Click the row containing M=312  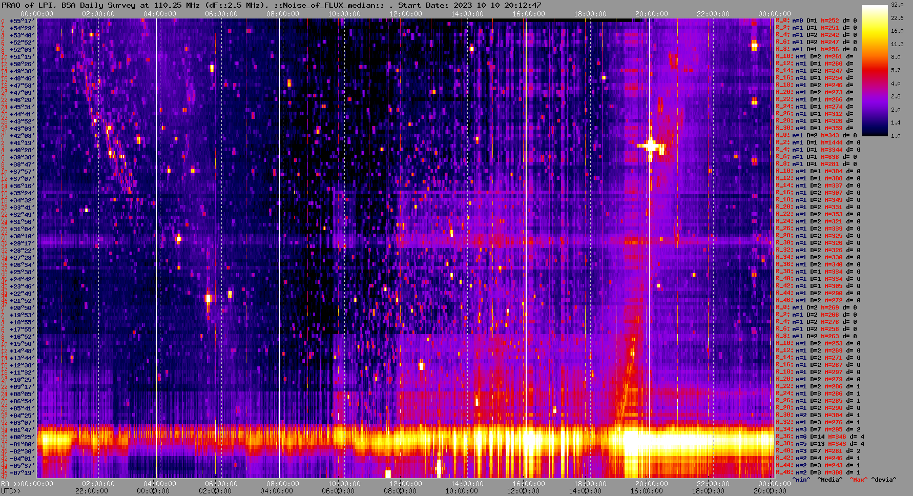[815, 114]
